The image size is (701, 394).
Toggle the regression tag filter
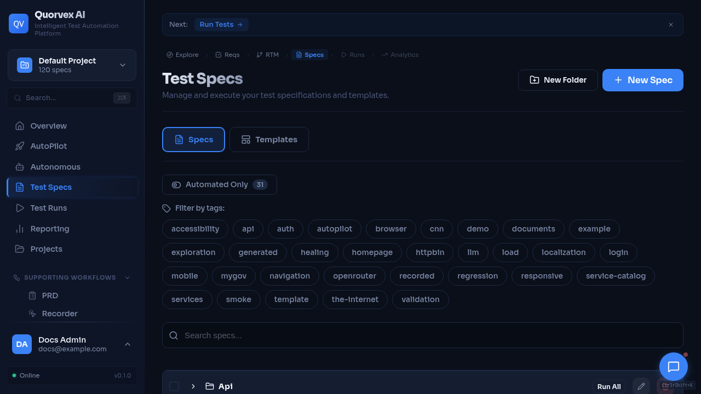pos(478,276)
